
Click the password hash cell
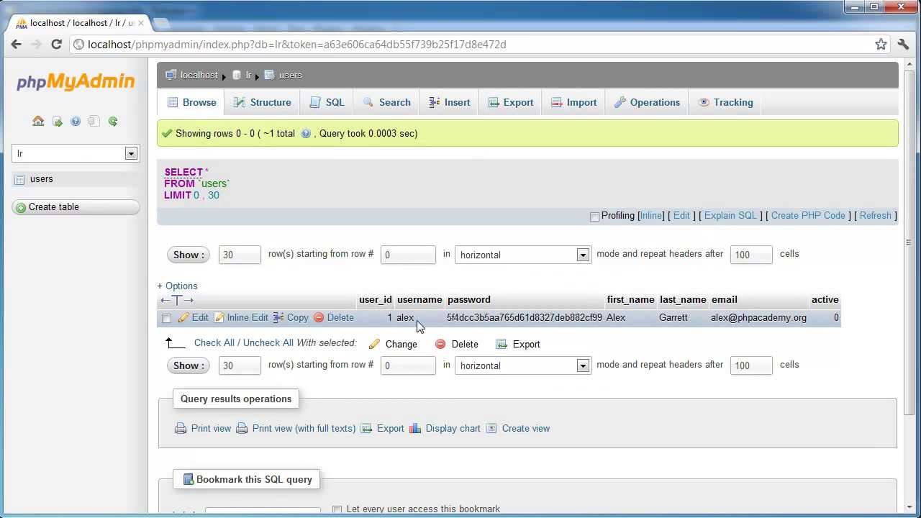(x=524, y=317)
